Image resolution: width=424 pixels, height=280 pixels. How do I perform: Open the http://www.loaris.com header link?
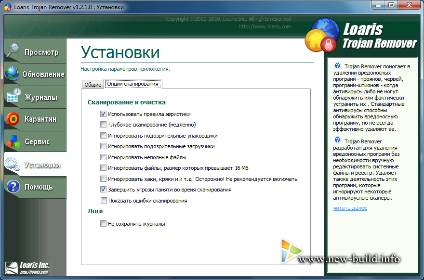(x=265, y=26)
